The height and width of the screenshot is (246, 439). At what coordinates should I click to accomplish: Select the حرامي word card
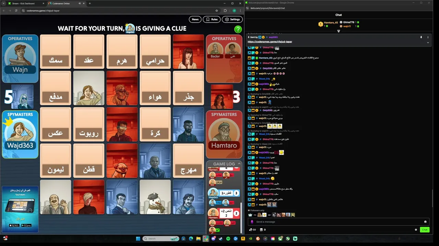pyautogui.click(x=155, y=52)
